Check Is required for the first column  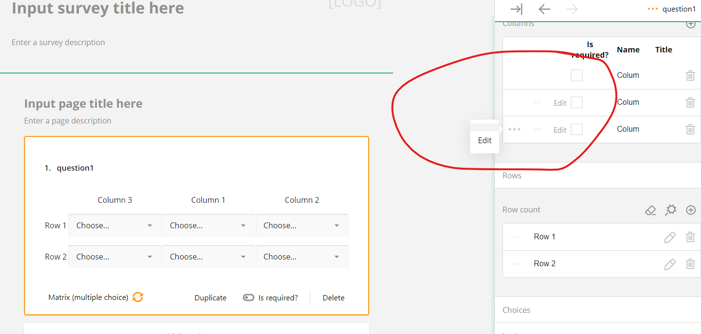point(576,75)
